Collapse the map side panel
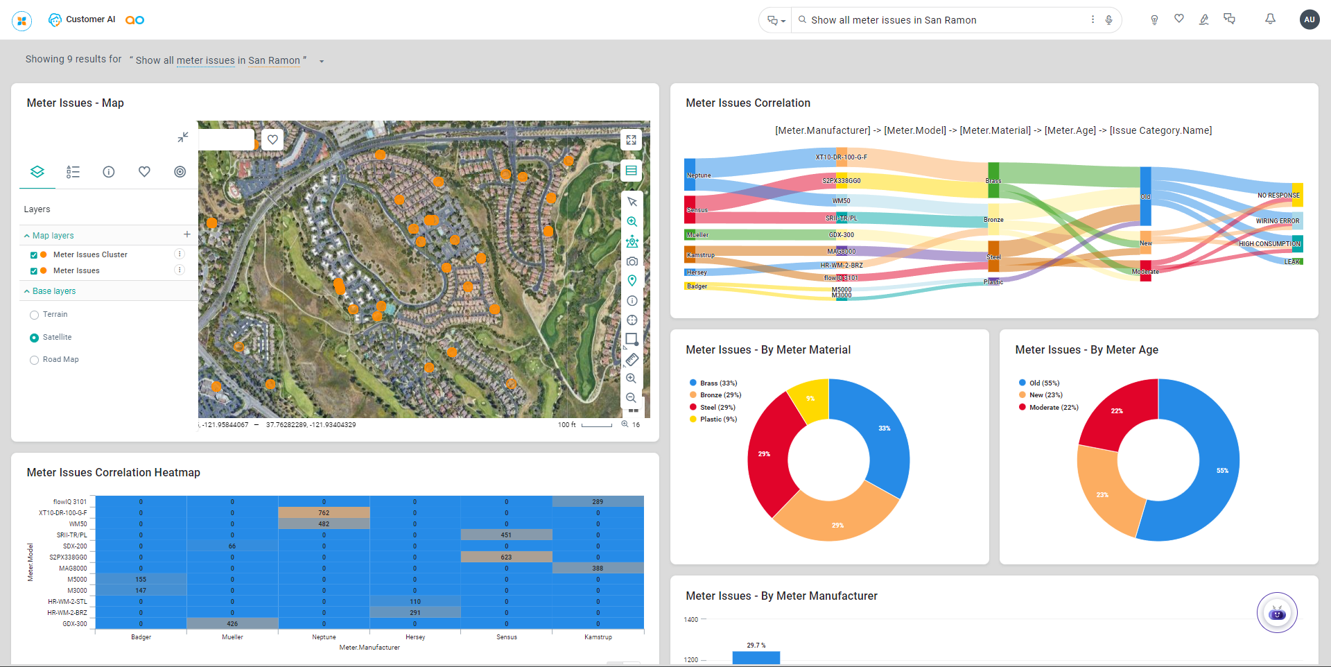The height and width of the screenshot is (667, 1331). (x=182, y=137)
